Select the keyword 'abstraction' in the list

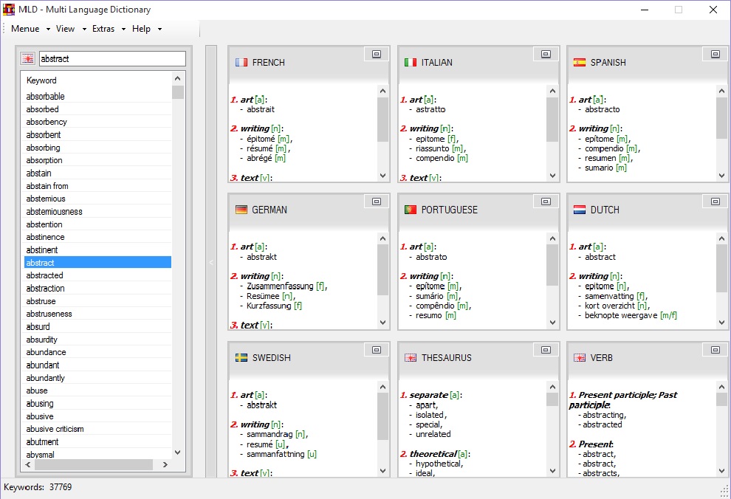click(x=46, y=289)
